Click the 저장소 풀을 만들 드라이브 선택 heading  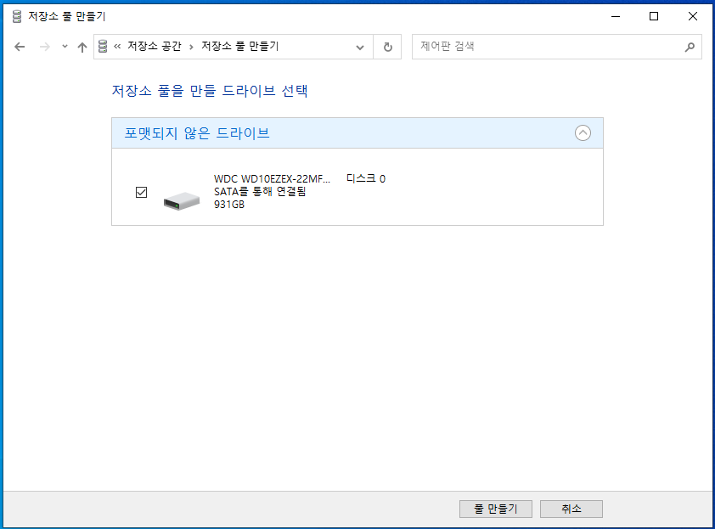tap(210, 91)
